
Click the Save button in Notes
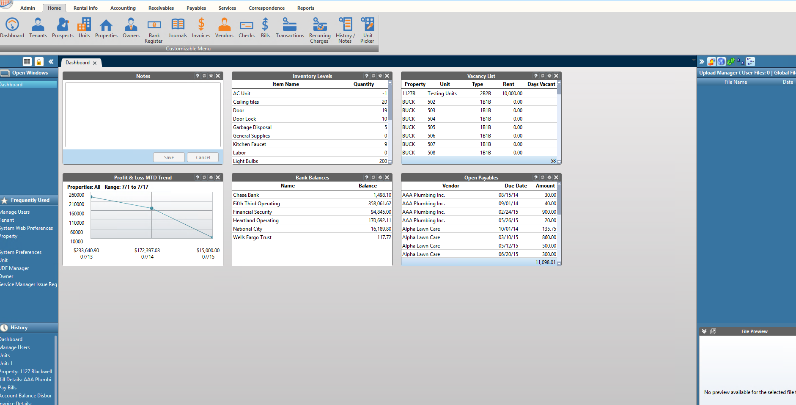169,157
